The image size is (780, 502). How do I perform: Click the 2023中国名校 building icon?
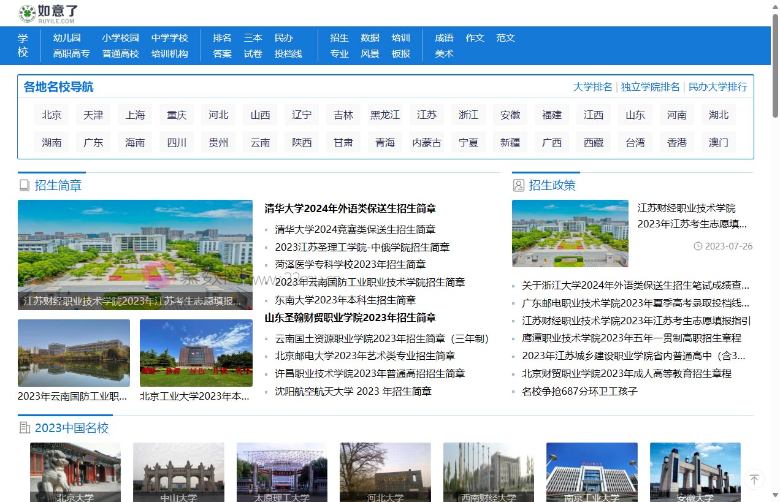pos(25,428)
